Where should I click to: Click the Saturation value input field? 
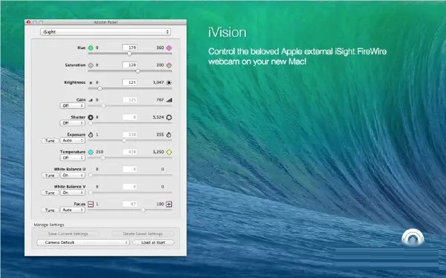coord(129,65)
